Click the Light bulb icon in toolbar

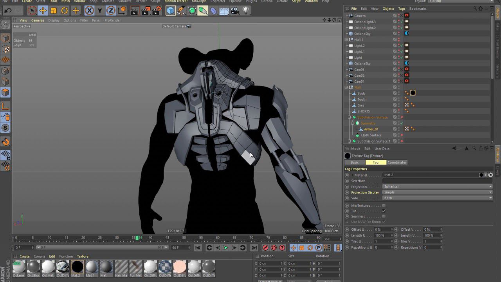246,11
